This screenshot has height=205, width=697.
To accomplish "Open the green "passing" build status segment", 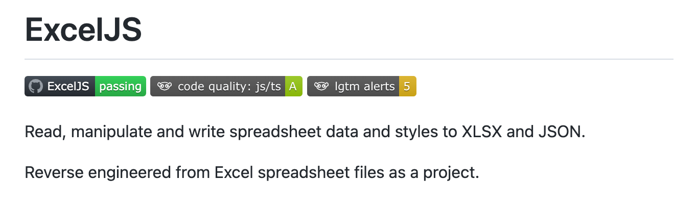I will [x=121, y=86].
